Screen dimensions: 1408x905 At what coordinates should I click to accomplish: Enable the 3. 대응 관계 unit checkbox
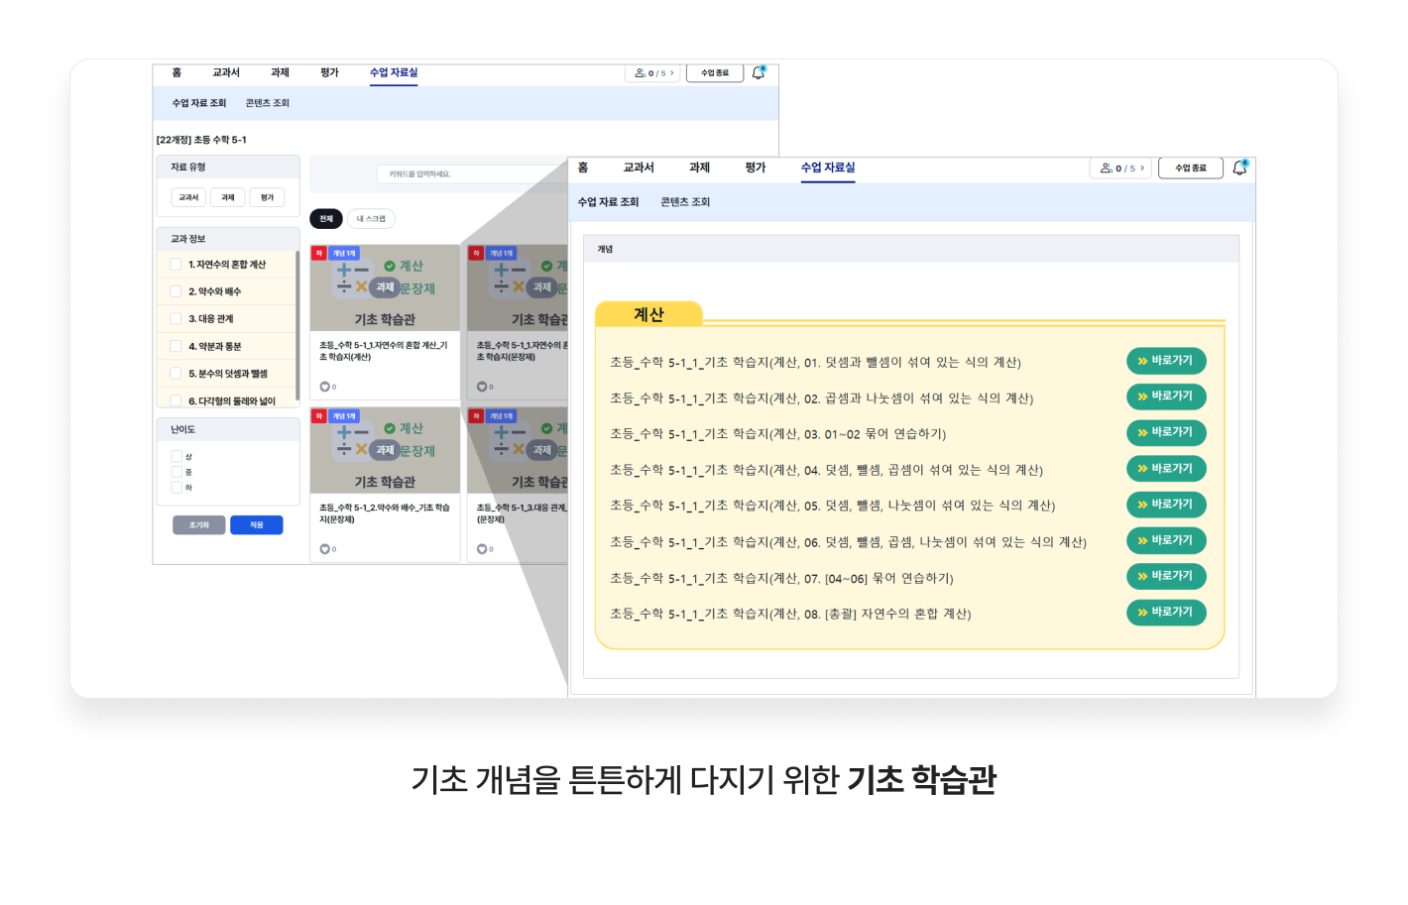tap(176, 319)
